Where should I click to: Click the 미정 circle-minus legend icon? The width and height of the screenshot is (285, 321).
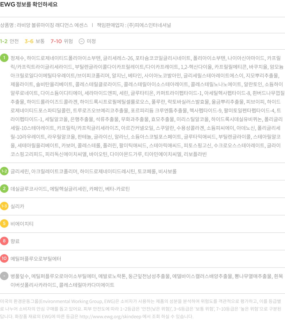click(x=81, y=41)
